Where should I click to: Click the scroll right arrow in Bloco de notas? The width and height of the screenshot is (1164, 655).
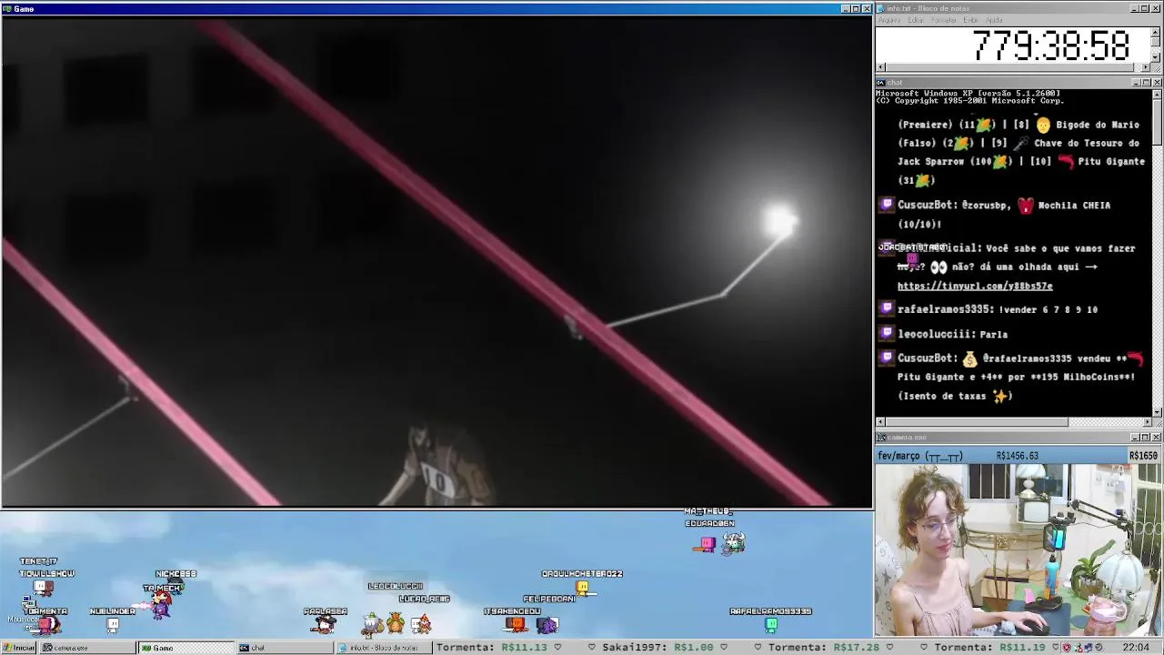point(1146,67)
